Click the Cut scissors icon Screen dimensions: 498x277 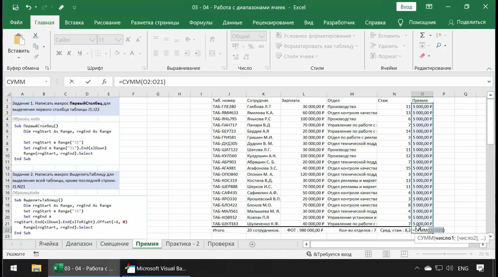36,36
